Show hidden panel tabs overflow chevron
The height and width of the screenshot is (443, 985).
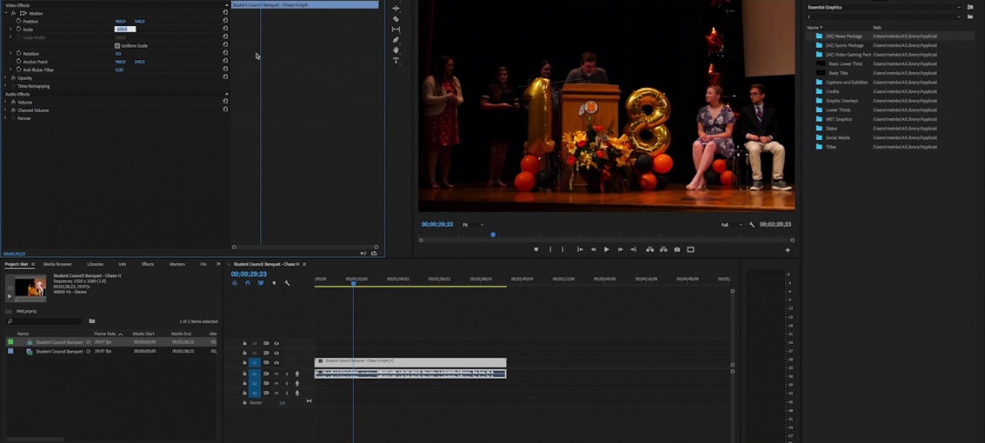(x=218, y=264)
